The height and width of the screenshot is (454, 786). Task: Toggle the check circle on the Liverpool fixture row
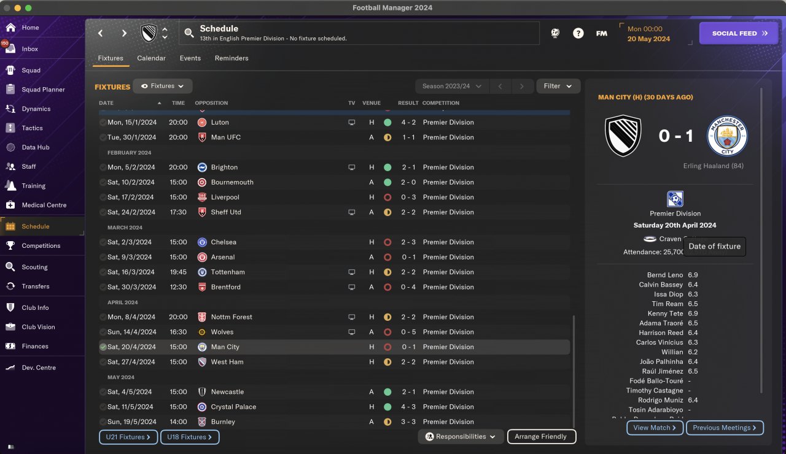103,198
